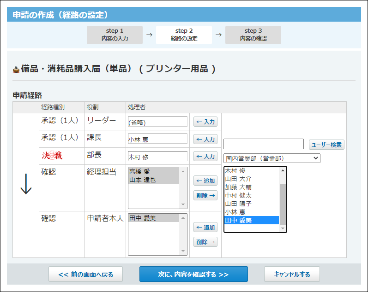Screen dimensions: 368x292
Task: Select 木村 修 in the user list
Action: 252,171
